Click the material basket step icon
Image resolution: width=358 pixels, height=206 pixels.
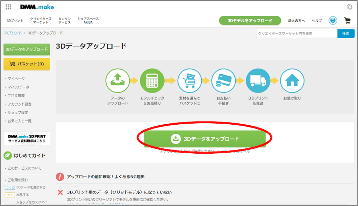[x=189, y=81]
